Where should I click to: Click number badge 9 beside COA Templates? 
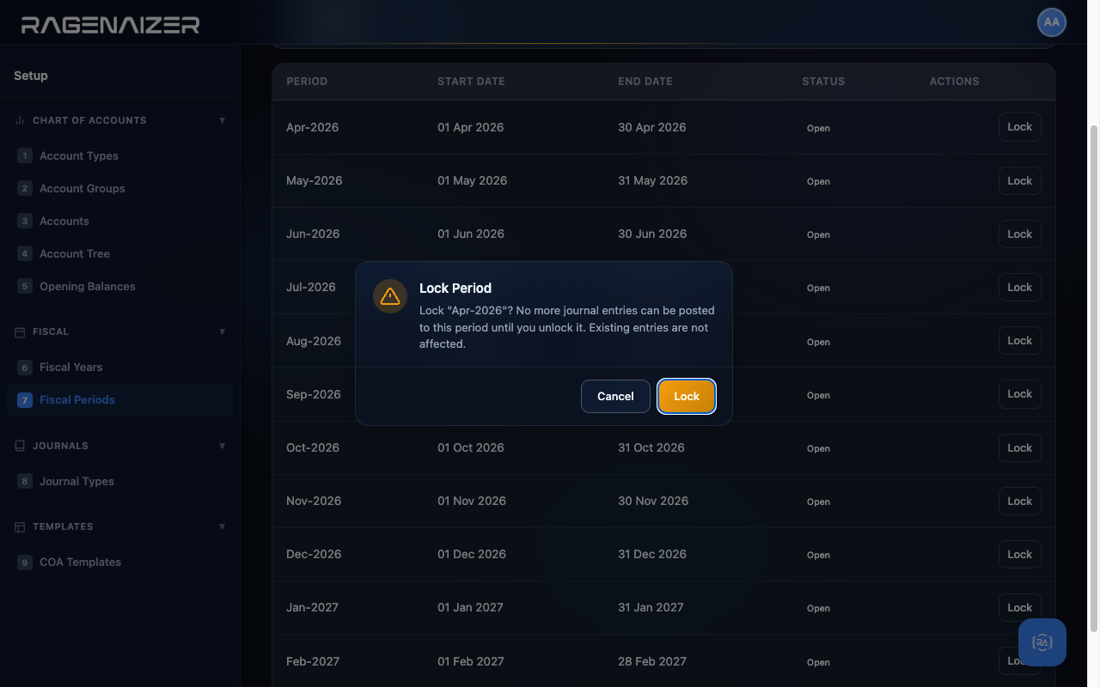click(25, 562)
